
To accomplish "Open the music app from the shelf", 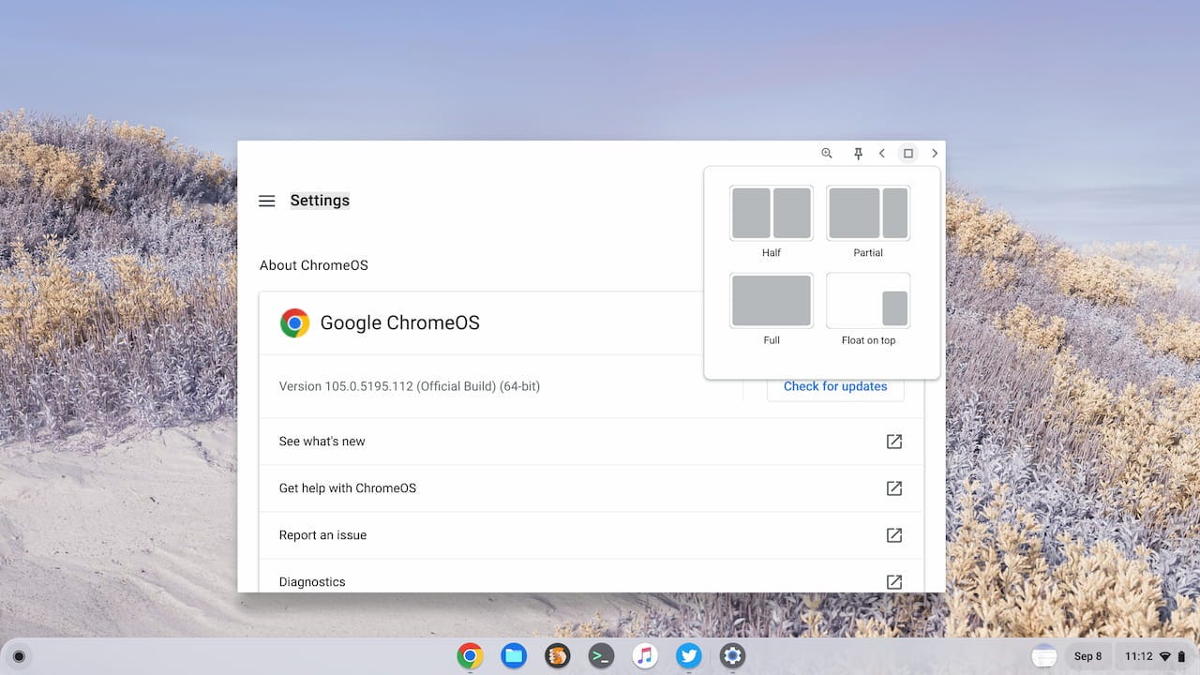I will point(645,655).
